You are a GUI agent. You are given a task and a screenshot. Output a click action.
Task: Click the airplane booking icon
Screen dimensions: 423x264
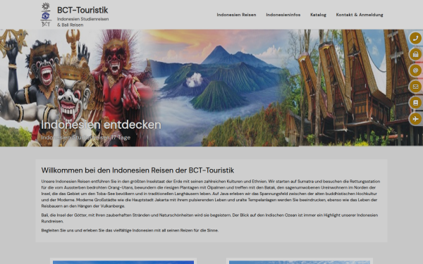click(x=415, y=119)
